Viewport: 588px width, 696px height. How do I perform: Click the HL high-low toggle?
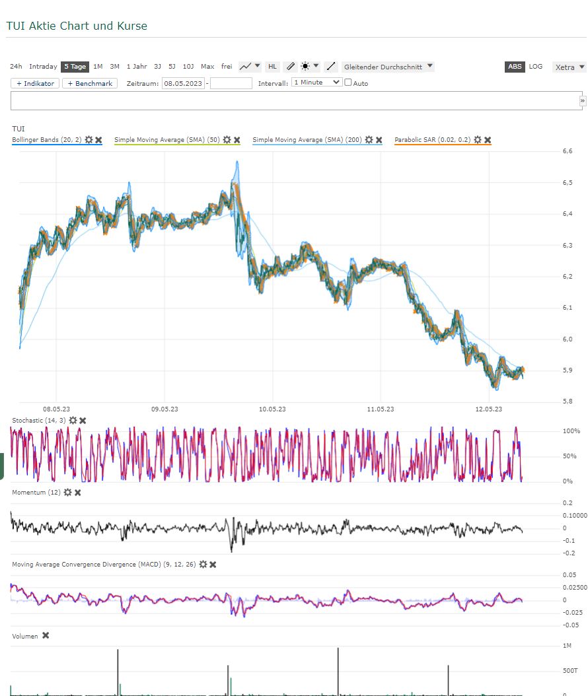272,67
